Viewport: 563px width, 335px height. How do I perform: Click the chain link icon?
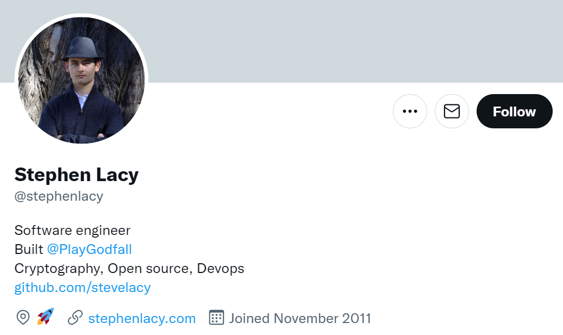tap(75, 318)
